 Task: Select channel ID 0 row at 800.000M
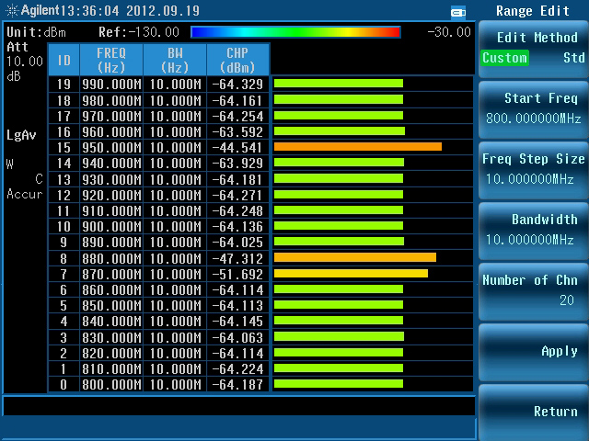[158, 384]
